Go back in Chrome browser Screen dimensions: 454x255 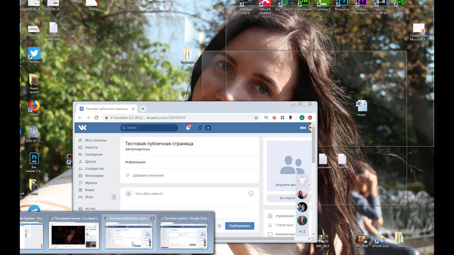pyautogui.click(x=80, y=118)
